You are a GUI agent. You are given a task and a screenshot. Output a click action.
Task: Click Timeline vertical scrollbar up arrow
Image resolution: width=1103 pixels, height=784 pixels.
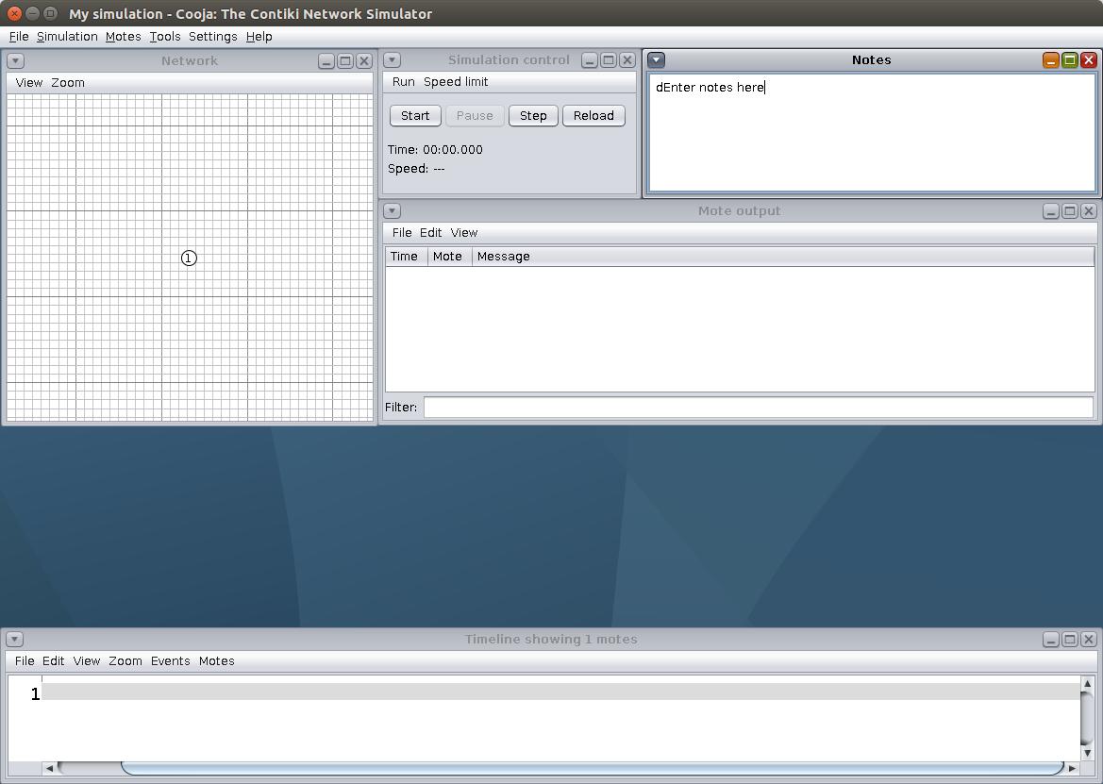coord(1088,683)
